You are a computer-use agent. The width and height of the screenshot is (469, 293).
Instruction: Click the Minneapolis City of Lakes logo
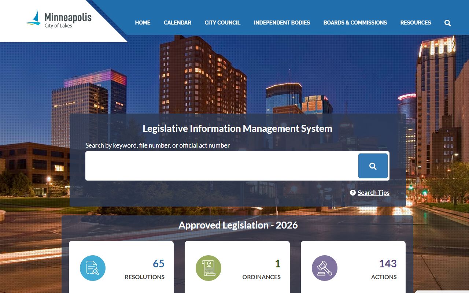(59, 19)
